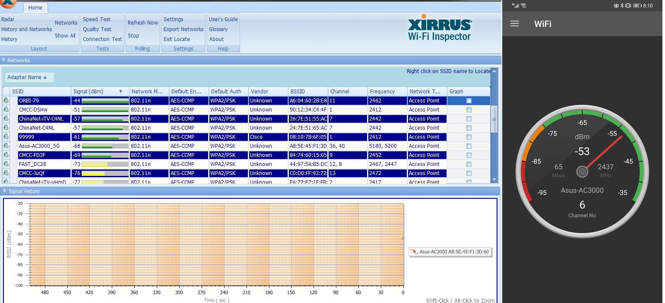Check the Graph box for ChinaNet-iTV-C4NL
This screenshot has height=303, width=665.
(x=469, y=119)
